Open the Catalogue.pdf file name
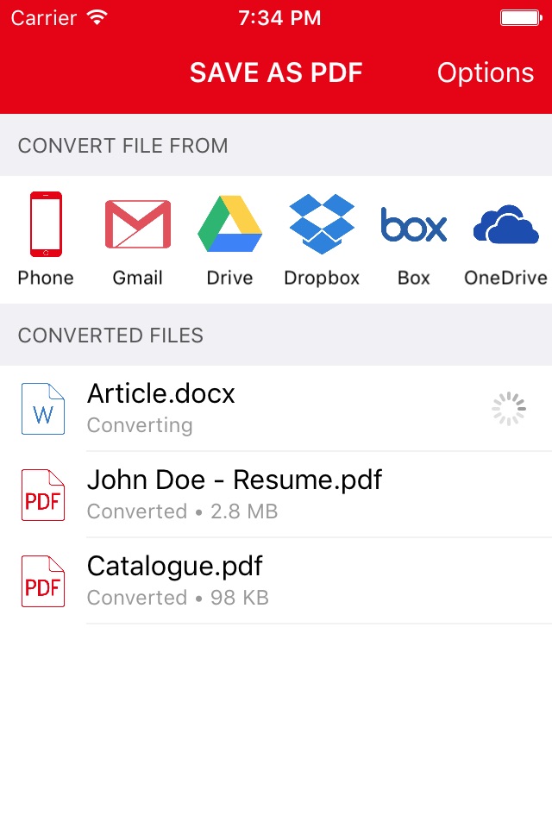Image resolution: width=552 pixels, height=828 pixels. tap(175, 567)
